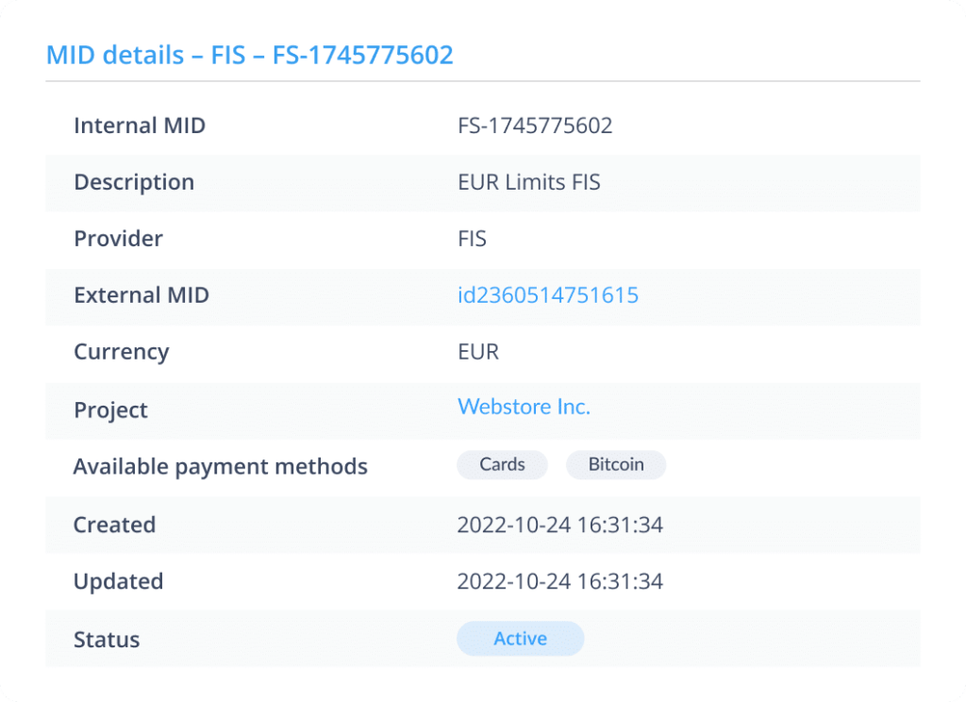This screenshot has height=702, width=966.
Task: Click the Available payment methods label
Action: coord(220,466)
